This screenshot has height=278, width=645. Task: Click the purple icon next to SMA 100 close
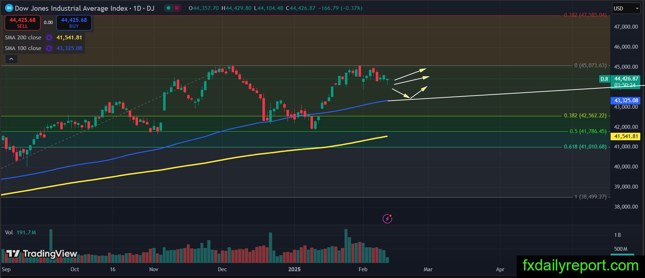point(49,48)
